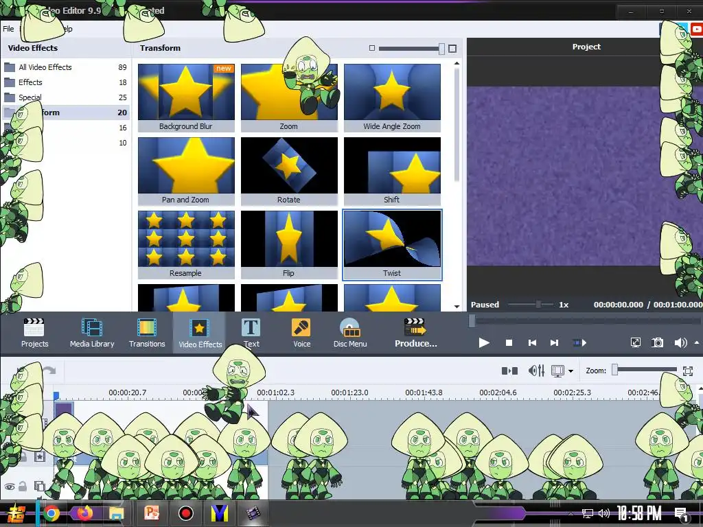This screenshot has height=527, width=703.
Task: Open PowerPoint from the taskbar
Action: pyautogui.click(x=152, y=513)
